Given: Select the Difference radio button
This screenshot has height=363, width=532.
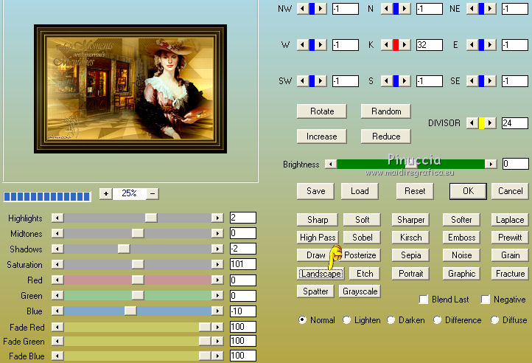Looking at the screenshot, I should [x=437, y=319].
